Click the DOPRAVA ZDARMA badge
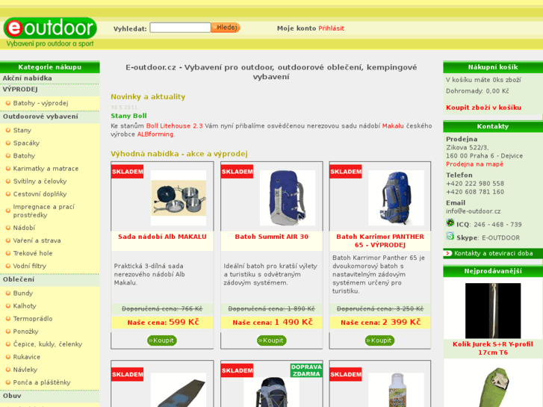 click(306, 370)
